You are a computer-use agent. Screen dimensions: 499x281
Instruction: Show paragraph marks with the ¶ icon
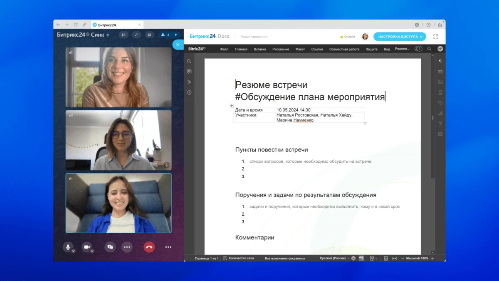click(440, 61)
